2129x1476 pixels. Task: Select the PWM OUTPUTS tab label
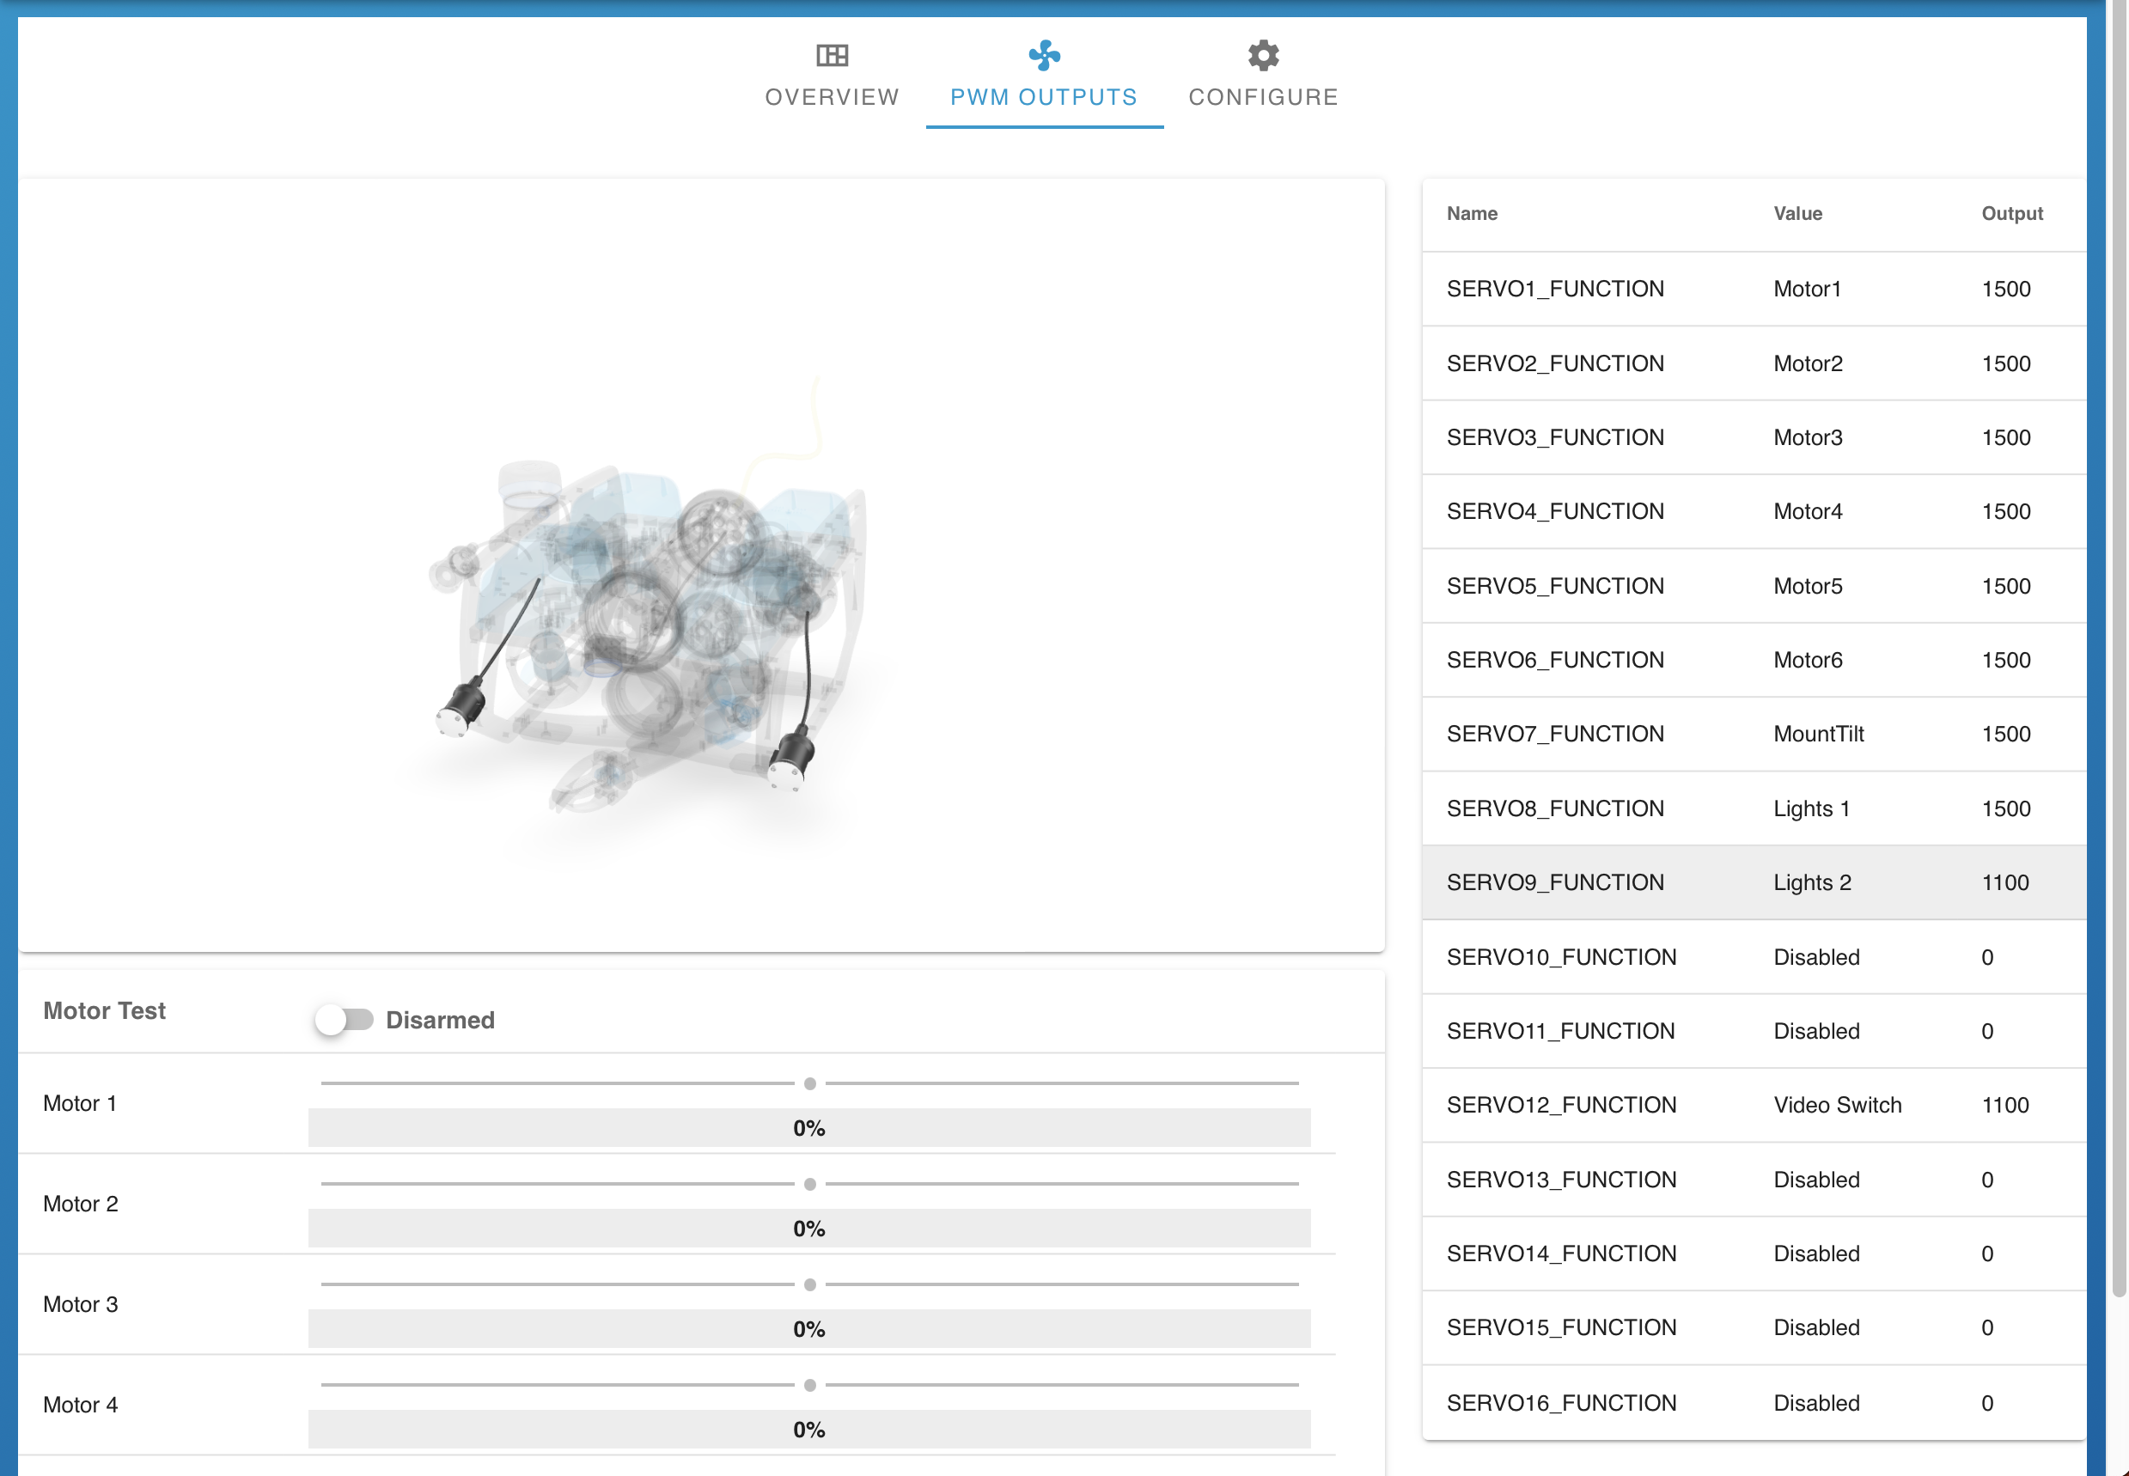coord(1044,97)
